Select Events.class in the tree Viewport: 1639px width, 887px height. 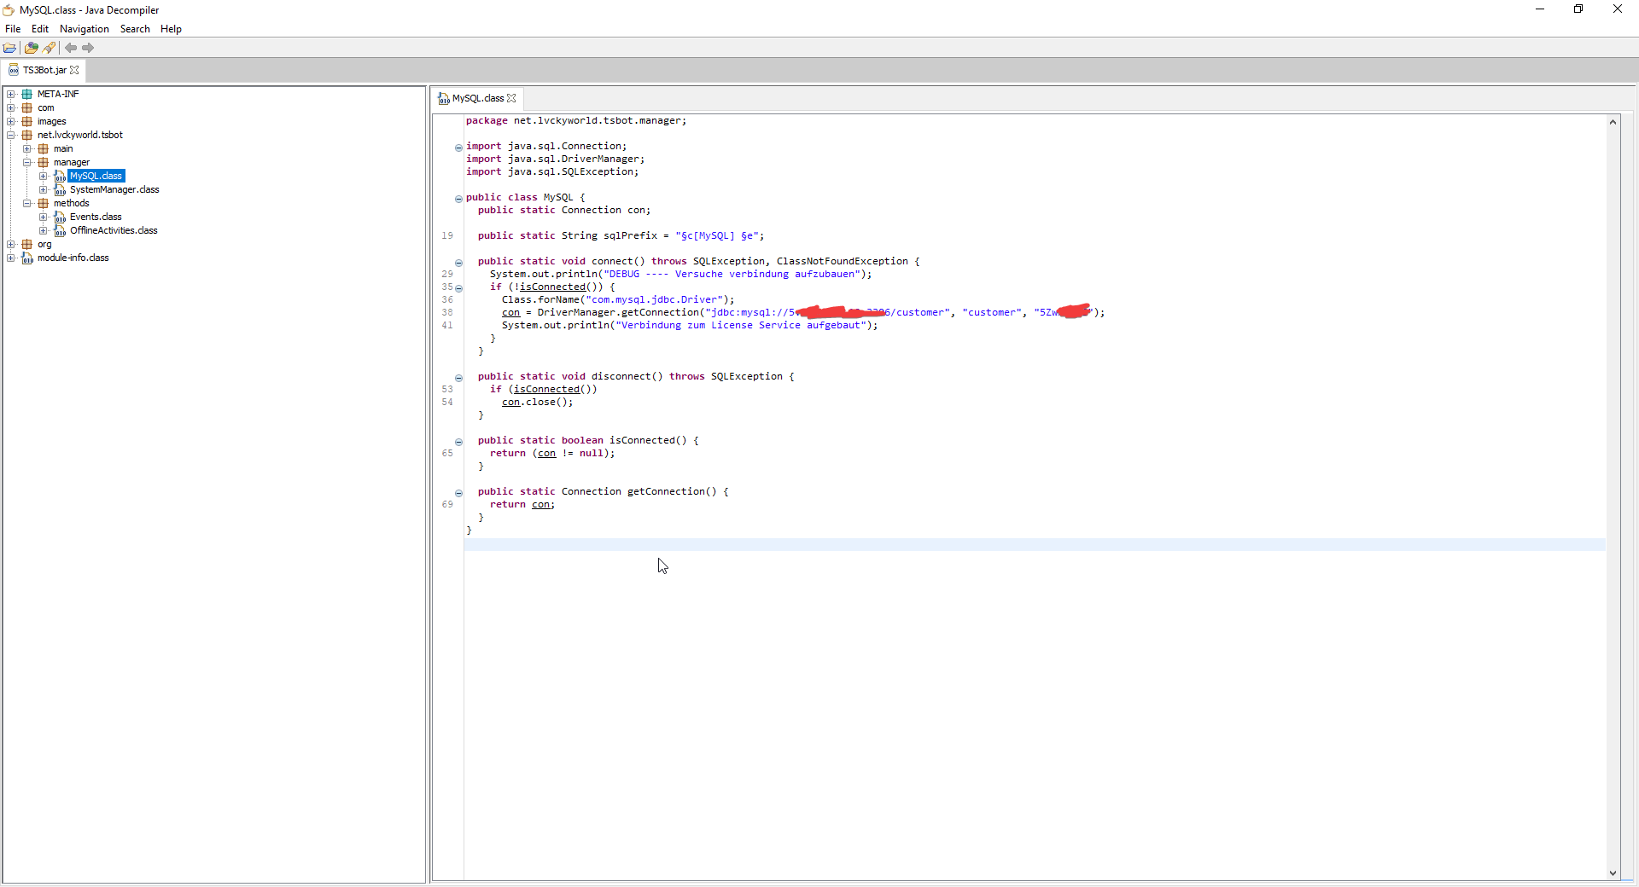tap(96, 217)
